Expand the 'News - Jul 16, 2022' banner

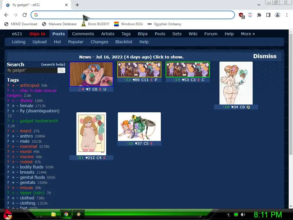pos(131,57)
